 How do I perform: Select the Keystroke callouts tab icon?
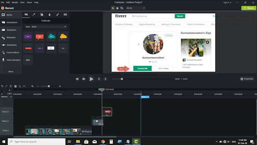65,15
